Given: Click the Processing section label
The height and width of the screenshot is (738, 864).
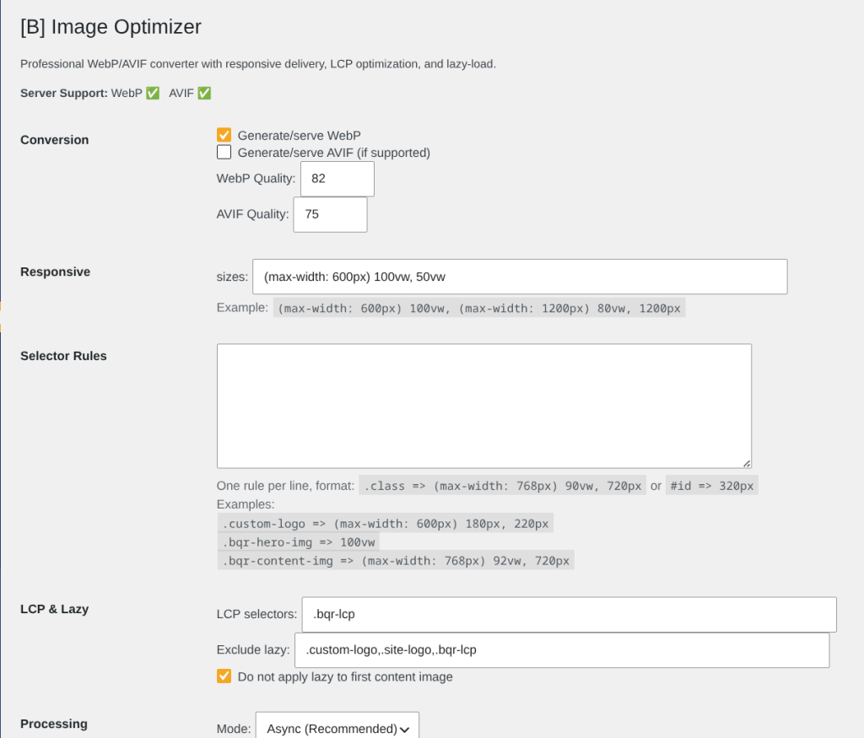Looking at the screenshot, I should point(54,724).
